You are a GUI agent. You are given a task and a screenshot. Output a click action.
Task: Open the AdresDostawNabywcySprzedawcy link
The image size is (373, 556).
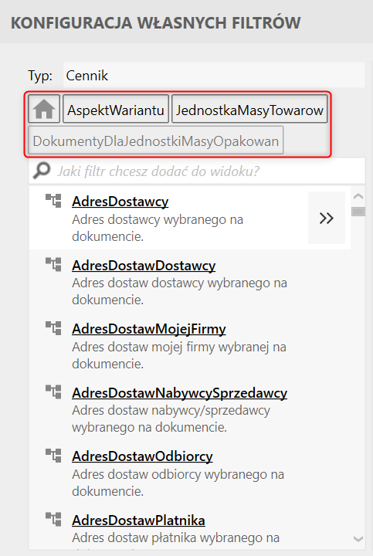pyautogui.click(x=179, y=393)
